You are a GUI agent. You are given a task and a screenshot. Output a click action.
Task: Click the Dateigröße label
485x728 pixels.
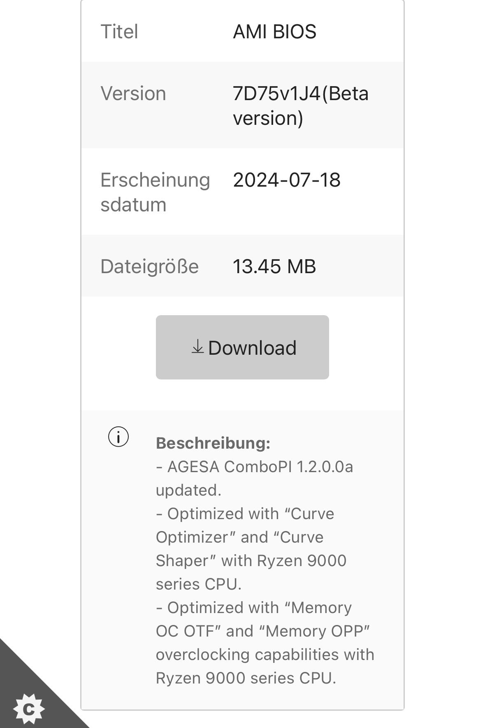pos(150,267)
